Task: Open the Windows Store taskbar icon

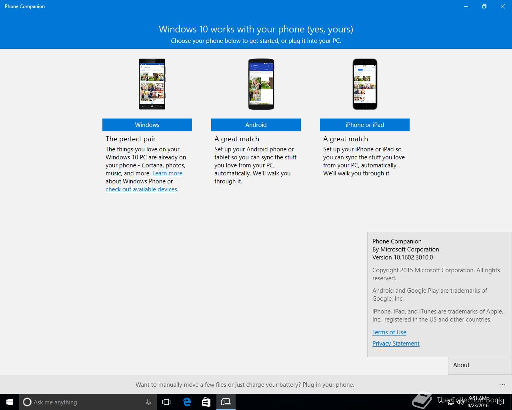Action: point(206,402)
